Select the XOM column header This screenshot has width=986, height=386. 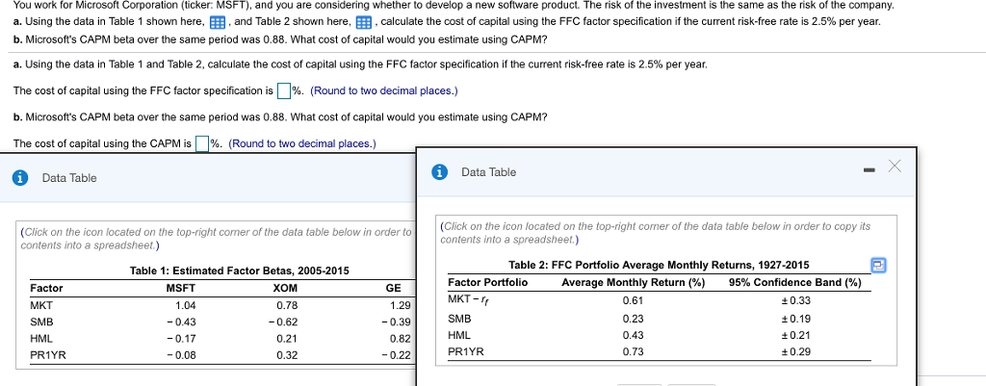[x=285, y=288]
